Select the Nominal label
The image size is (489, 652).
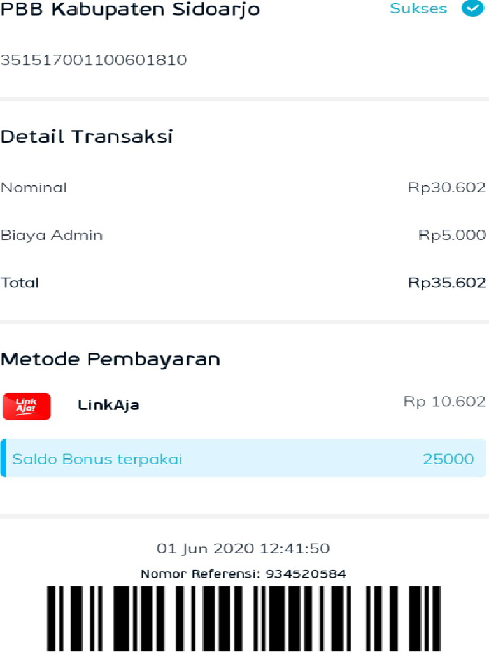pyautogui.click(x=34, y=188)
